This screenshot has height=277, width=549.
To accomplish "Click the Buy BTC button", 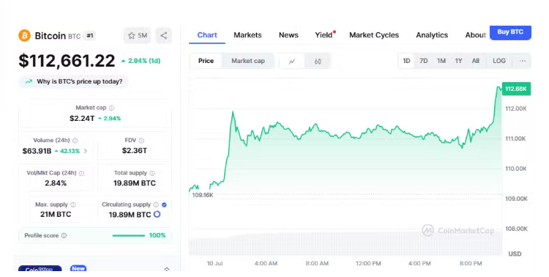I will tap(510, 32).
